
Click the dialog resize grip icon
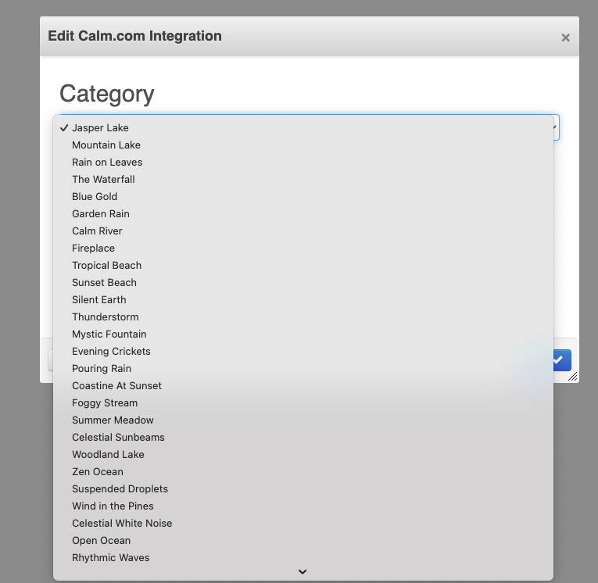[x=572, y=377]
